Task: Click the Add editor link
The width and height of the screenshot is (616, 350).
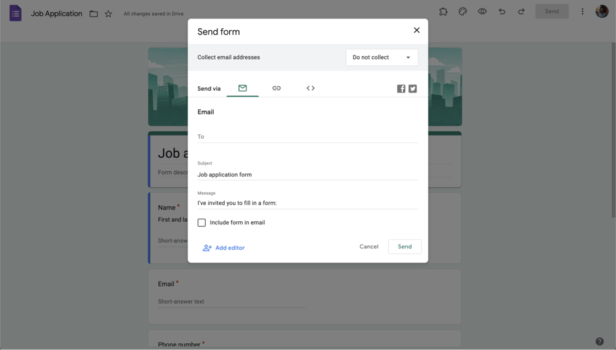Action: click(x=224, y=248)
